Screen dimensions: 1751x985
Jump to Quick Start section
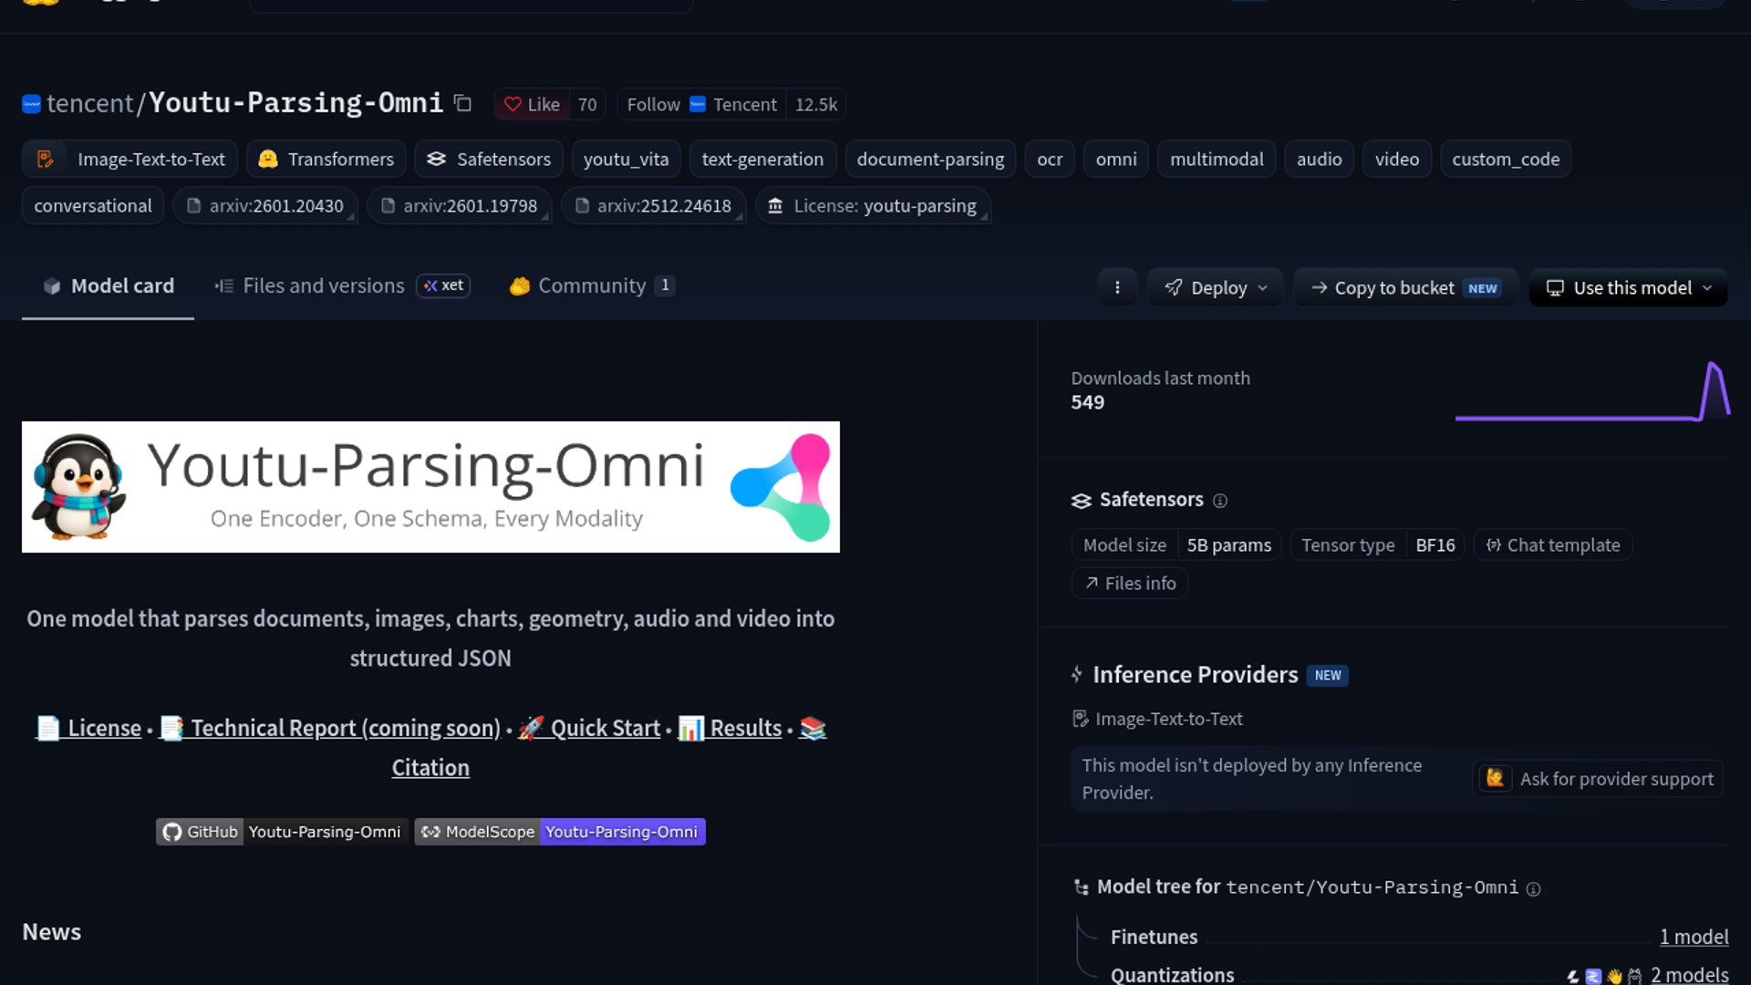[x=589, y=729]
